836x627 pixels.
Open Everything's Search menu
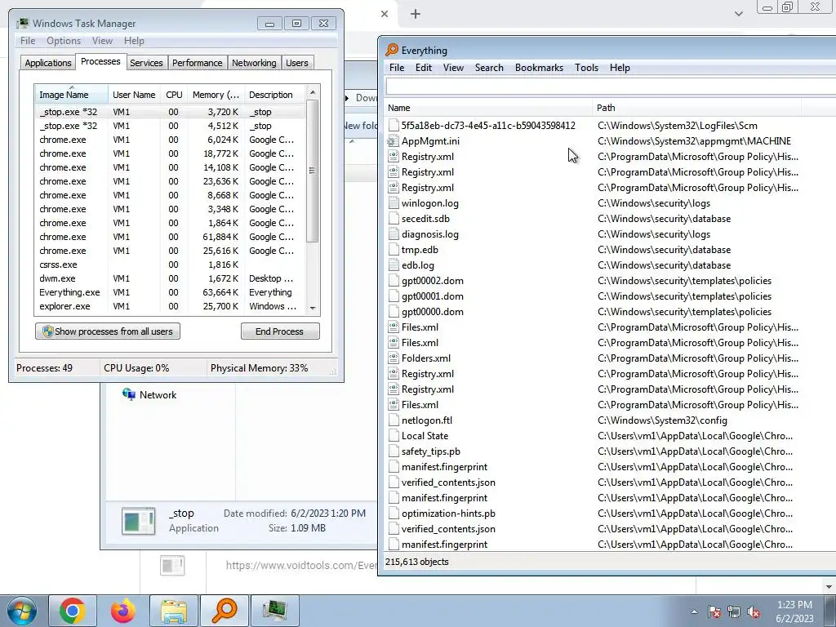[x=489, y=68]
